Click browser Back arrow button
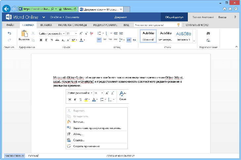This screenshot has height=160, width=241. (x=7, y=9)
